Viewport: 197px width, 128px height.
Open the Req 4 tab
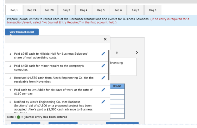(x=84, y=10)
